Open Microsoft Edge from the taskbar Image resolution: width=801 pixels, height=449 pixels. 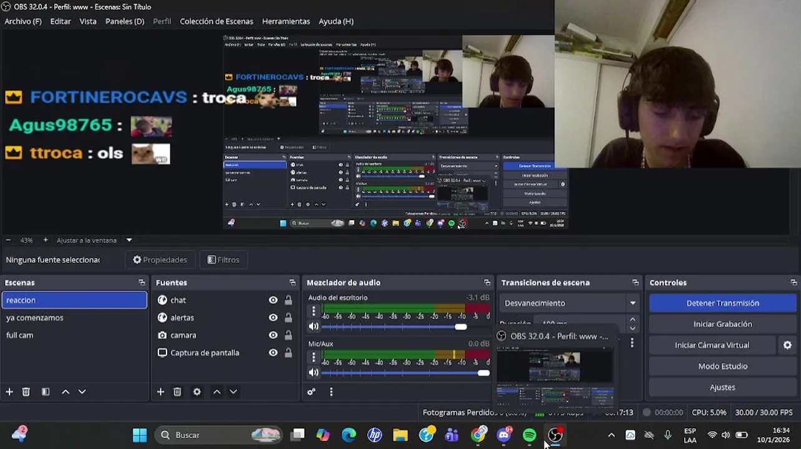tap(349, 435)
